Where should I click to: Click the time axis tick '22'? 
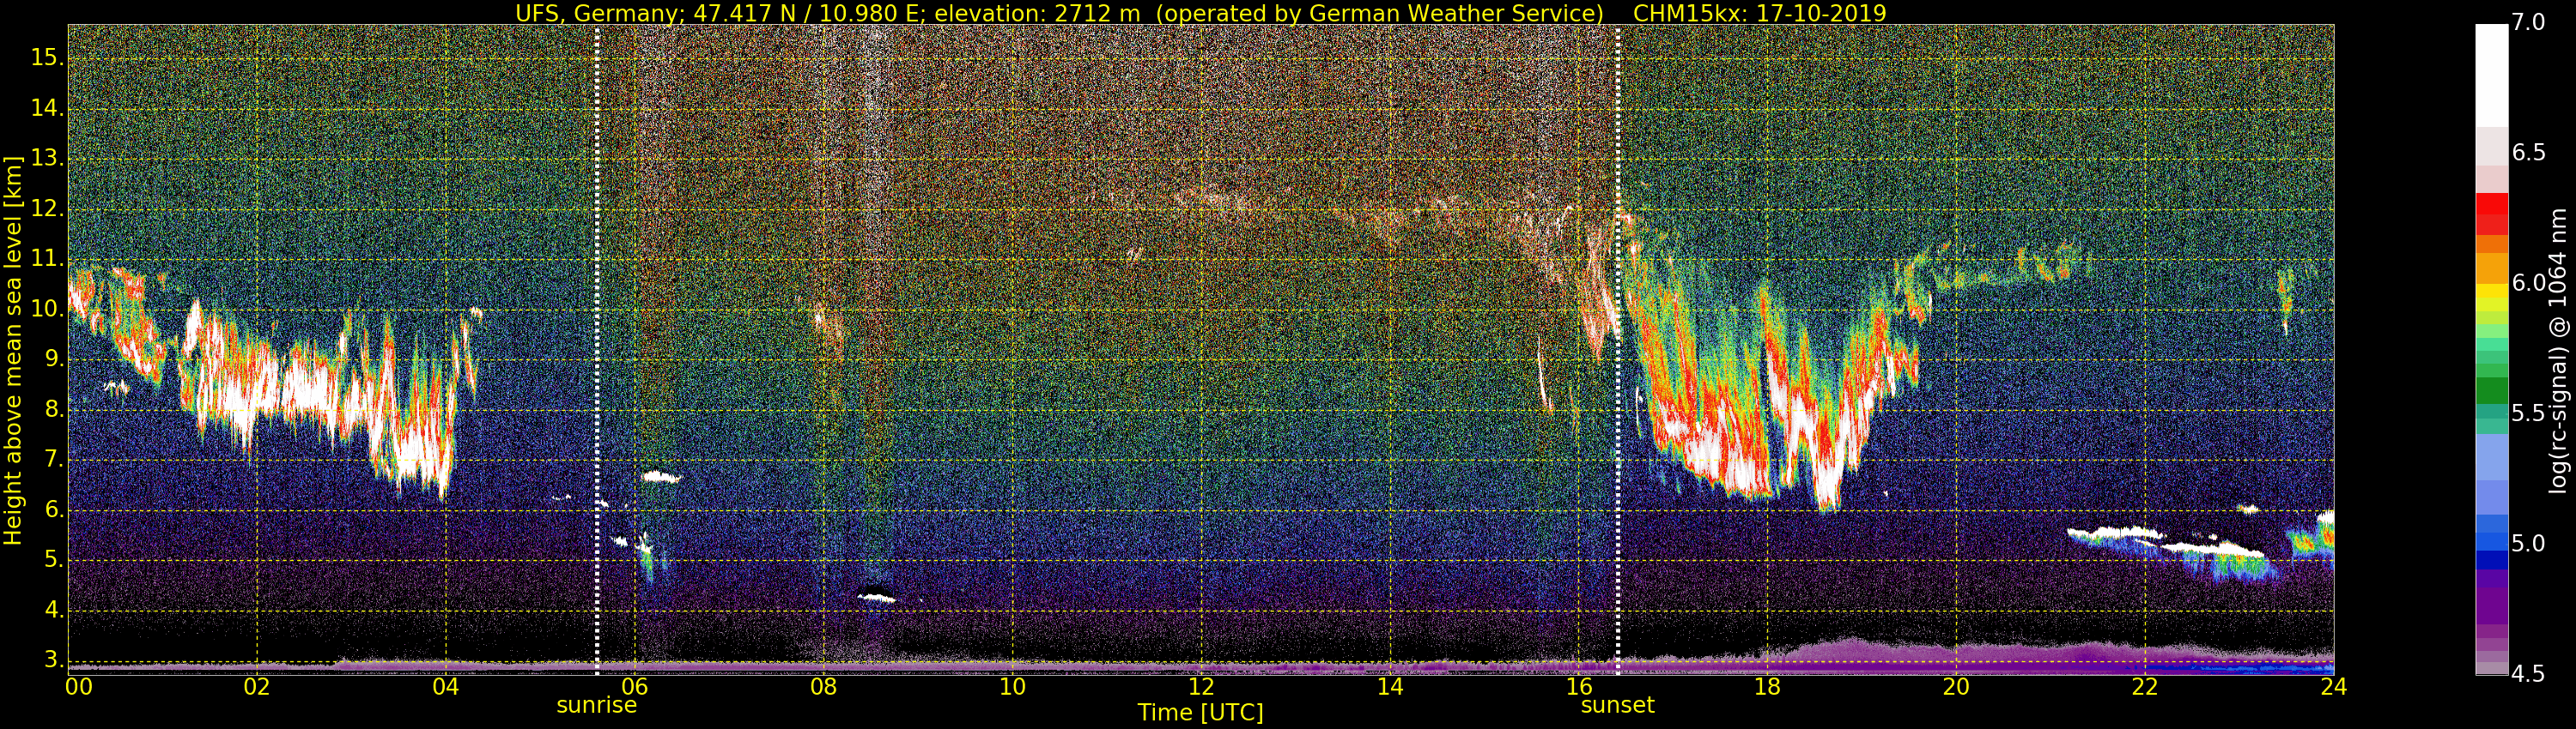(x=2145, y=687)
